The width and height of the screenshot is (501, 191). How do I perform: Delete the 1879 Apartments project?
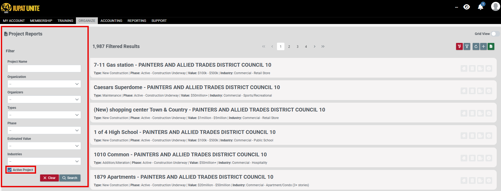[x=472, y=181]
